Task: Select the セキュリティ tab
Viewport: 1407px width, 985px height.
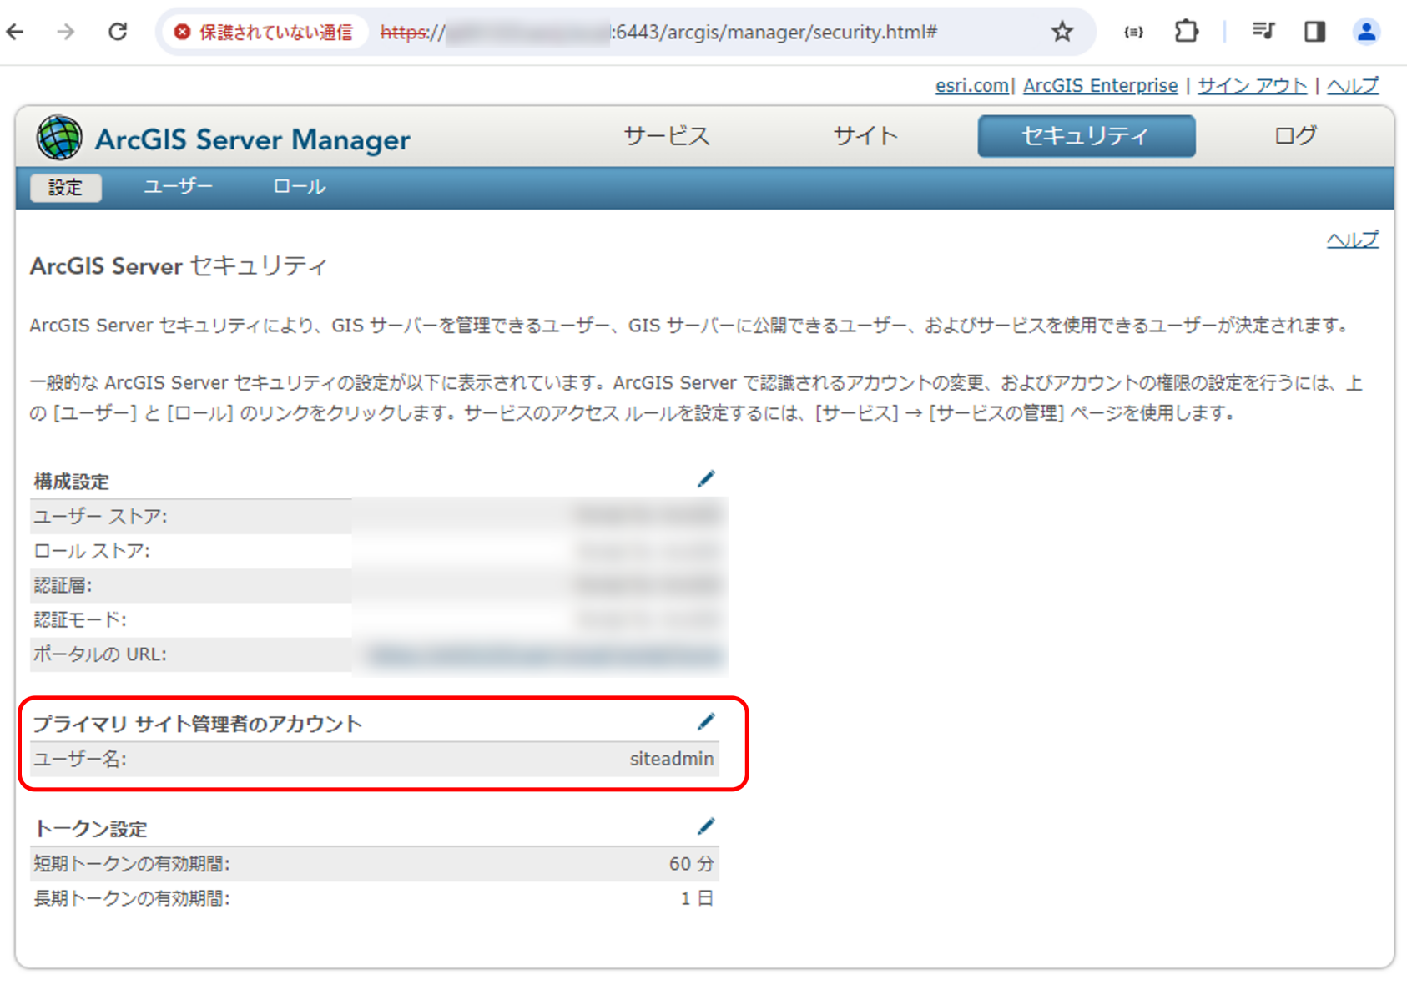Action: (x=1086, y=136)
